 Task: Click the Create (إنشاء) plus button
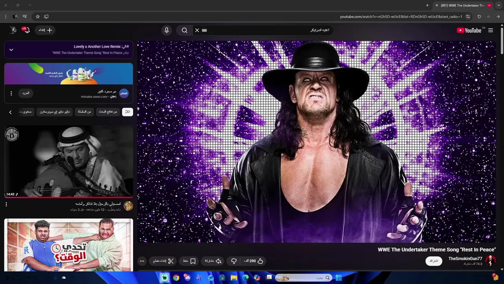point(45,30)
